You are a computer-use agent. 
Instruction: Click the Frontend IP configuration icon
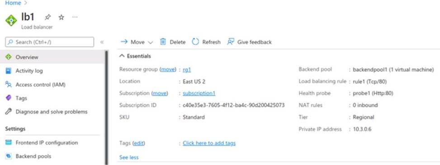9,142
